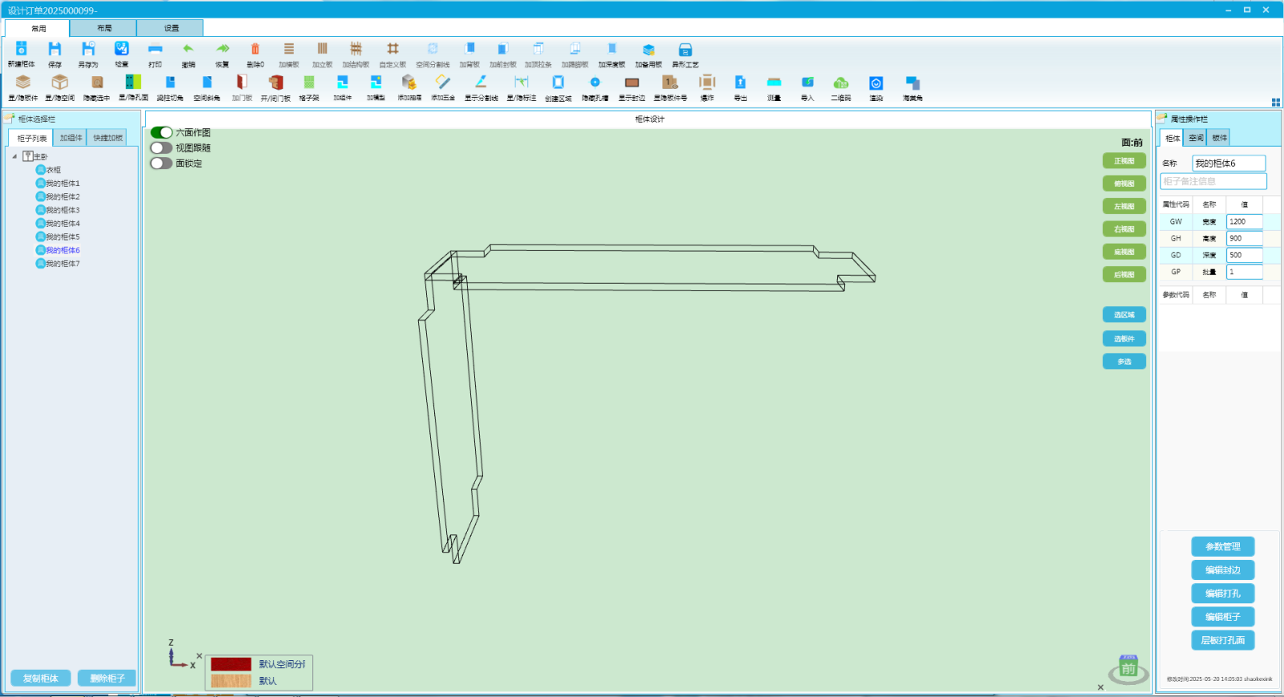Click the 保存 save icon
This screenshot has width=1284, height=697.
click(x=55, y=49)
